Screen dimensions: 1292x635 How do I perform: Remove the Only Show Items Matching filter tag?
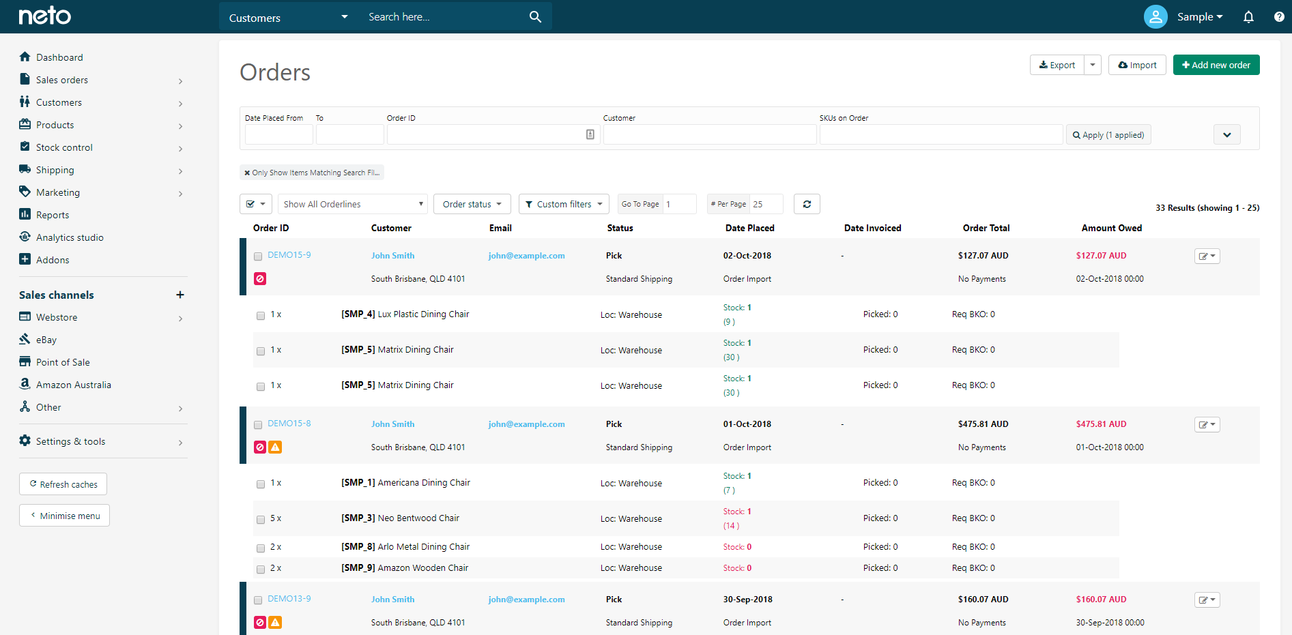click(x=247, y=173)
